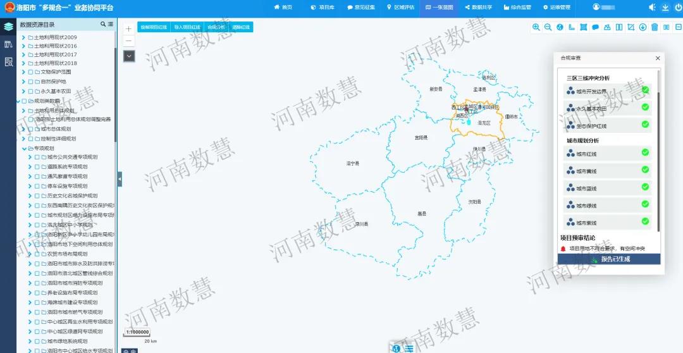Click the 城市开发边界 analysis row
Screen dimensions: 683x353
point(608,91)
